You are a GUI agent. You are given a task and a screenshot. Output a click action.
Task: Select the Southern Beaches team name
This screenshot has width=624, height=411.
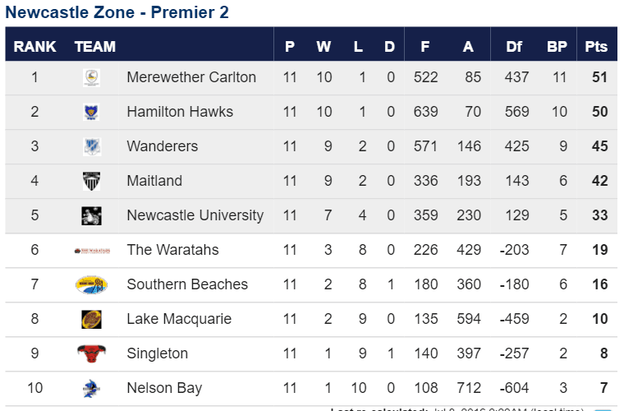tap(187, 284)
